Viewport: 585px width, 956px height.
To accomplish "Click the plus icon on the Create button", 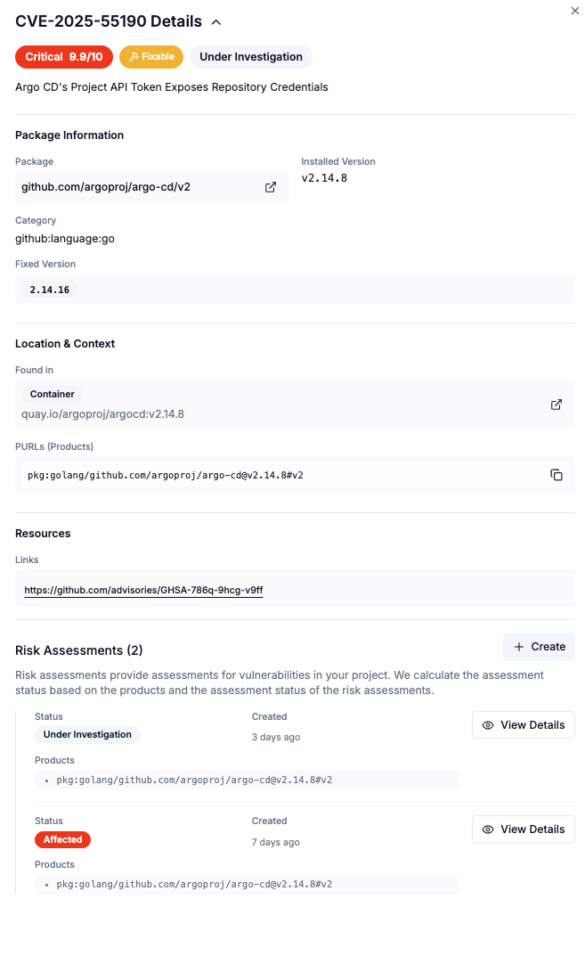I will [x=521, y=646].
